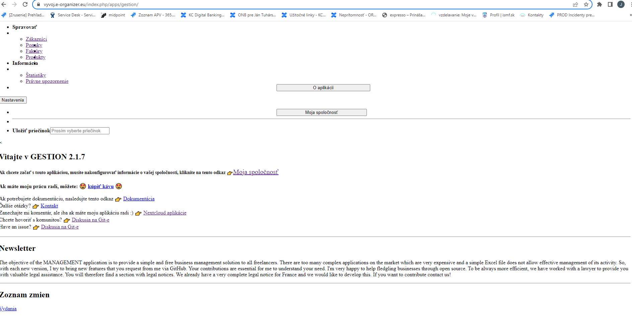
Task: Click the Informácia heading
Action: 25,63
